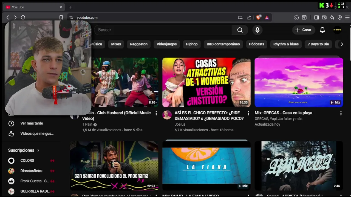351x197 pixels.
Task: Open La Fiana mix thumbnail
Action: click(206, 166)
